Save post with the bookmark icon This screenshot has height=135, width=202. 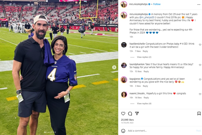(199, 113)
